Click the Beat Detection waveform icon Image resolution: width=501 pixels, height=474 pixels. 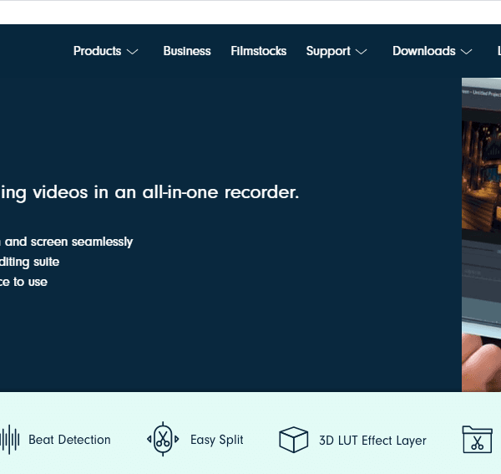pos(9,440)
